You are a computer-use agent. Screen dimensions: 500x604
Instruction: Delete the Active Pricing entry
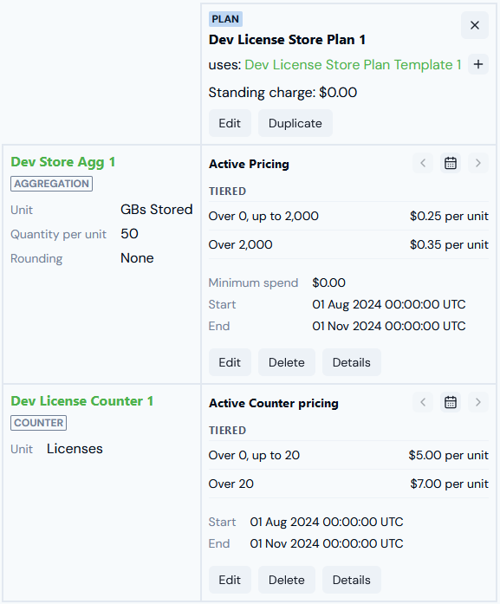(x=287, y=362)
